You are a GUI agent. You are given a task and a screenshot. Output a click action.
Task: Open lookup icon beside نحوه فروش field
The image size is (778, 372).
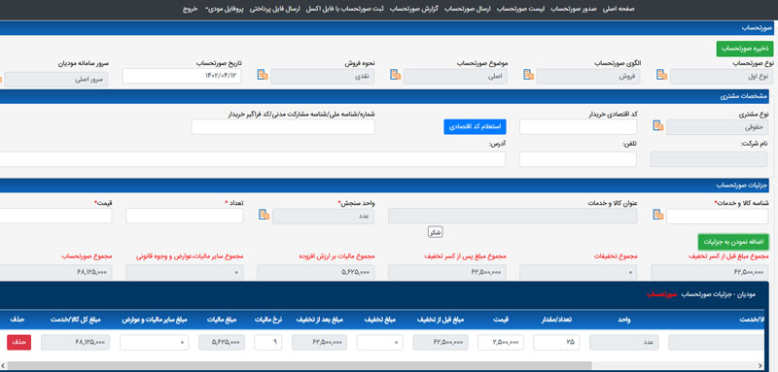[x=263, y=75]
